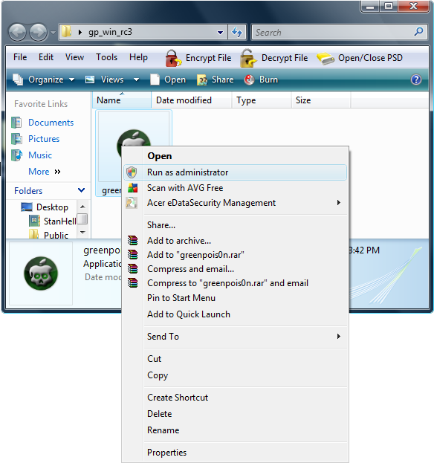
Task: Click the search magnifier icon
Action: point(418,31)
